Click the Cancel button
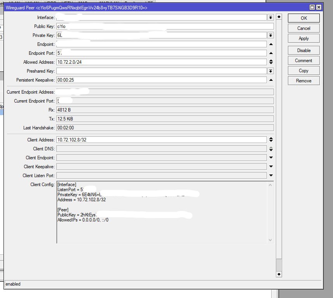This screenshot has height=298, width=333. [304, 28]
